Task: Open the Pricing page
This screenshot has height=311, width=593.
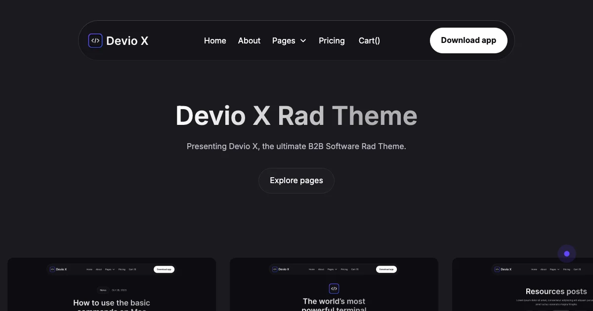Action: tap(332, 40)
